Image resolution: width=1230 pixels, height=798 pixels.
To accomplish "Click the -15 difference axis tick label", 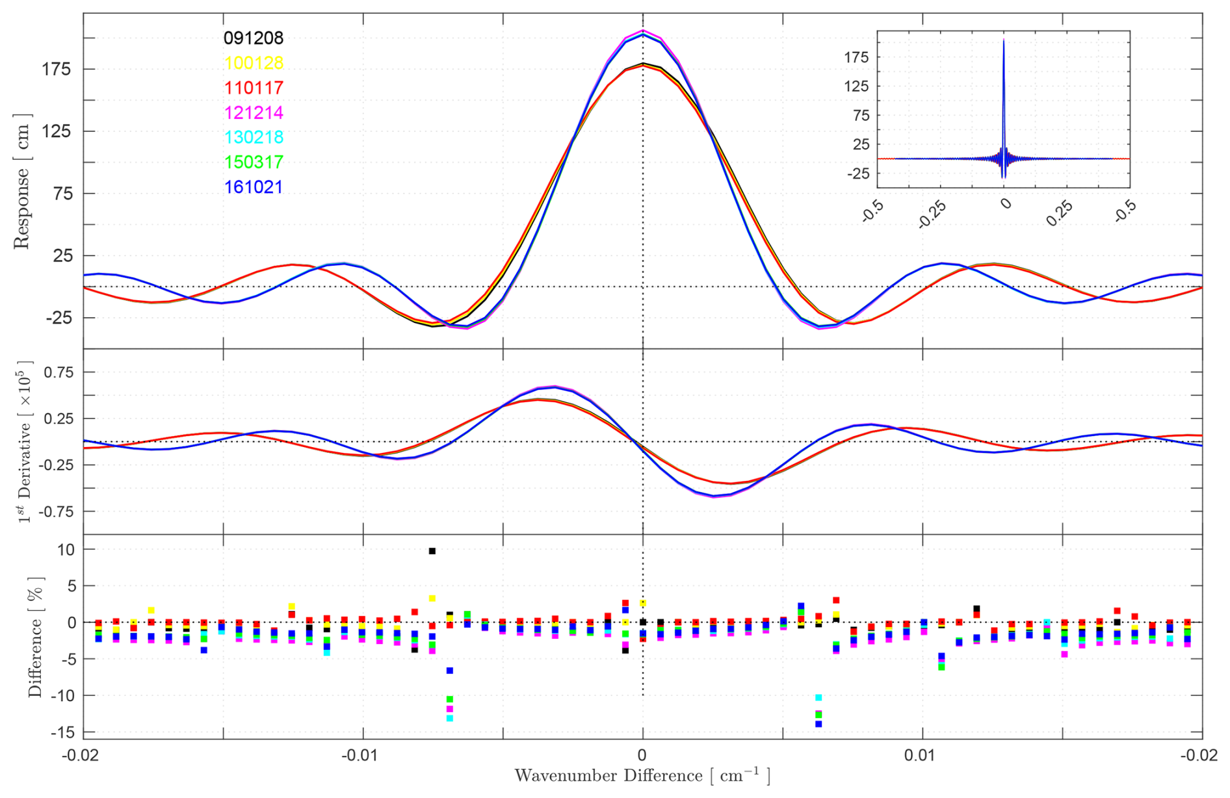I will pyautogui.click(x=62, y=732).
